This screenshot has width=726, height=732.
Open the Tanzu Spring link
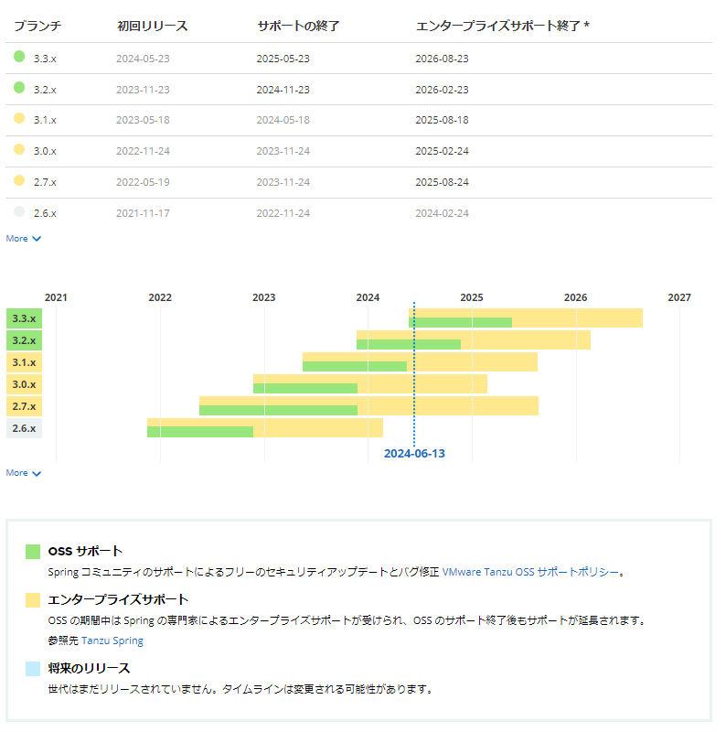(112, 640)
